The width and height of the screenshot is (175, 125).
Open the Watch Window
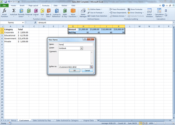click(x=149, y=13)
